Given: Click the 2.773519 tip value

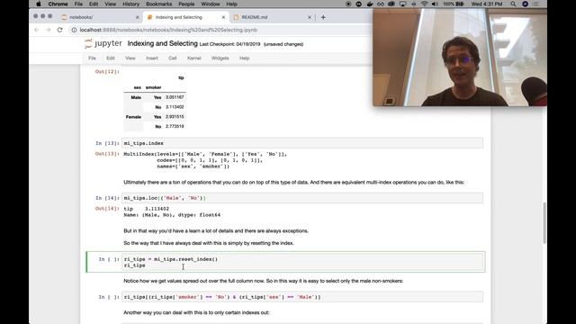Looking at the screenshot, I should (175, 126).
